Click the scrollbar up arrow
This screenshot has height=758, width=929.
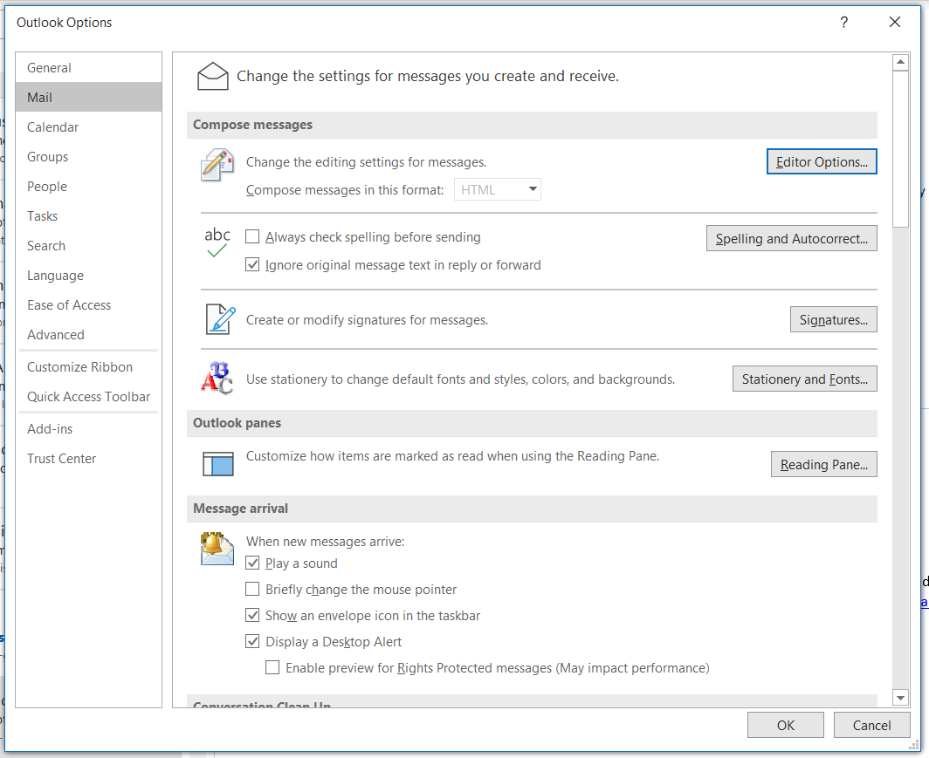[900, 62]
